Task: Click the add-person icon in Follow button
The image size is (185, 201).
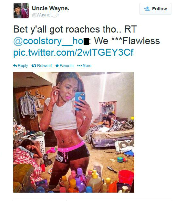Action: pos(147,9)
